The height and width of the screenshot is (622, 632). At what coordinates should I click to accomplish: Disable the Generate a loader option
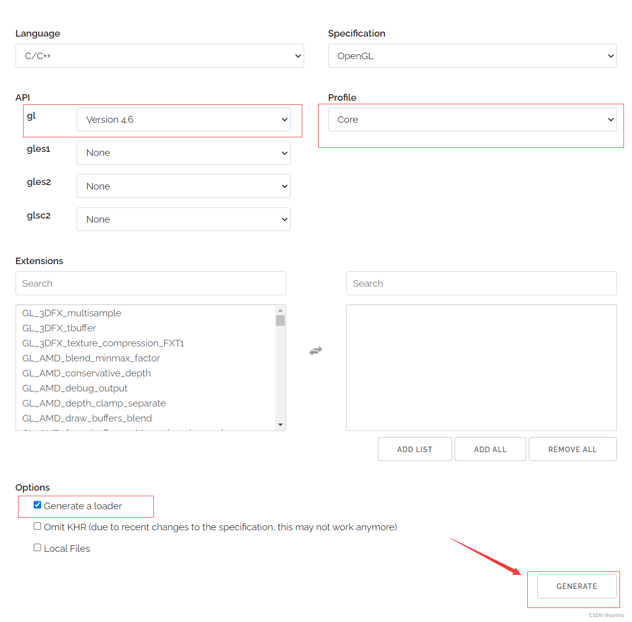coord(37,505)
